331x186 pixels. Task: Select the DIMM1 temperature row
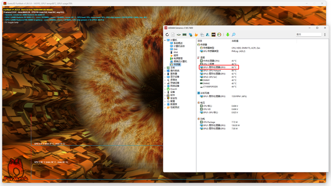click(218, 80)
